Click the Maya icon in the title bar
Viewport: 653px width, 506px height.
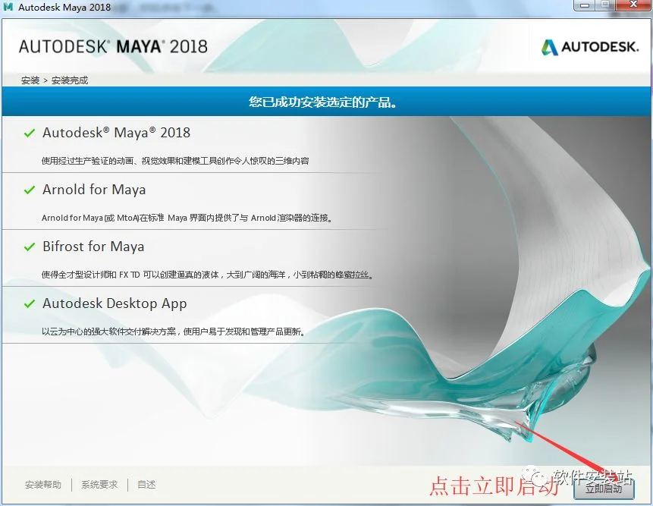pos(8,7)
